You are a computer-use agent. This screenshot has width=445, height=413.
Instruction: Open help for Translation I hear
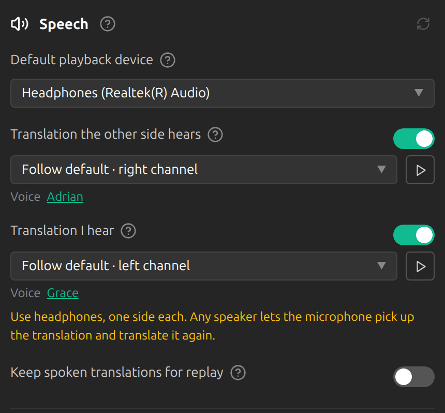(x=128, y=231)
